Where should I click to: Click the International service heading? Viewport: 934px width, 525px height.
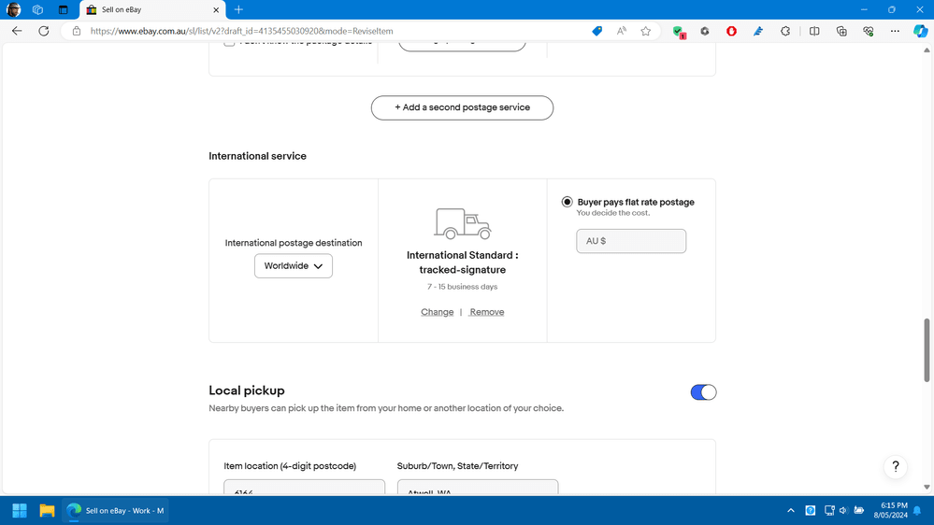[x=257, y=156]
